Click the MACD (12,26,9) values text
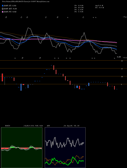127x168 pixels. 33,126
